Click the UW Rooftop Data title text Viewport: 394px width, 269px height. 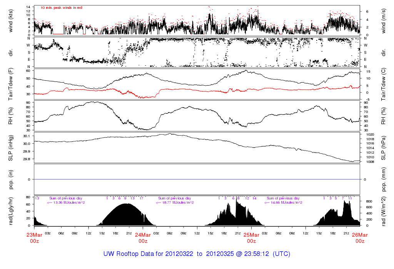click(x=197, y=254)
